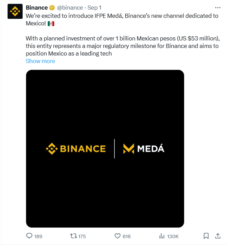Click the 189 replies count

tap(38, 236)
